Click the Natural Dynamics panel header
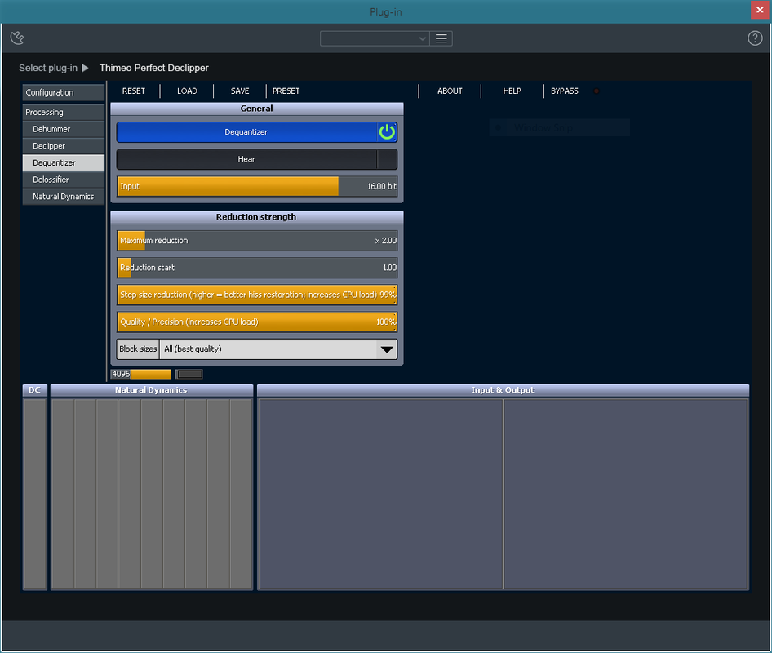The image size is (772, 653). (152, 390)
